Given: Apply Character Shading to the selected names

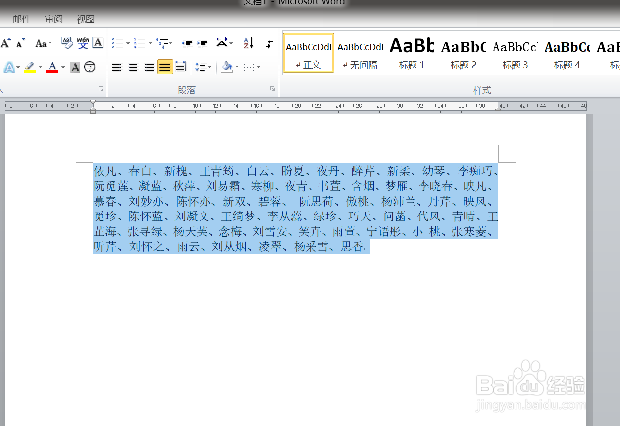Looking at the screenshot, I should [76, 66].
